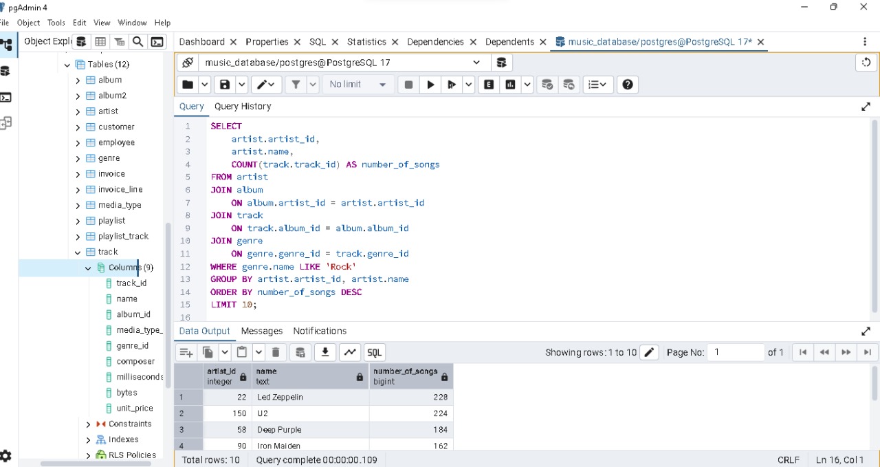Open the Messages tab

pos(262,331)
